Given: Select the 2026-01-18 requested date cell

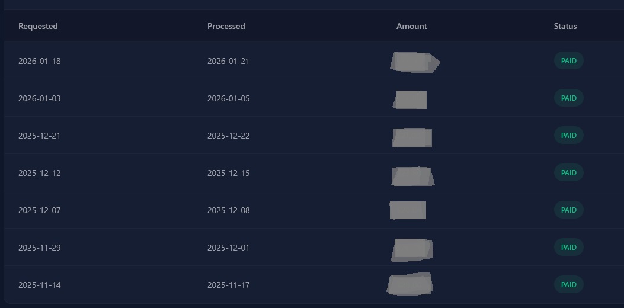Looking at the screenshot, I should click(x=39, y=61).
